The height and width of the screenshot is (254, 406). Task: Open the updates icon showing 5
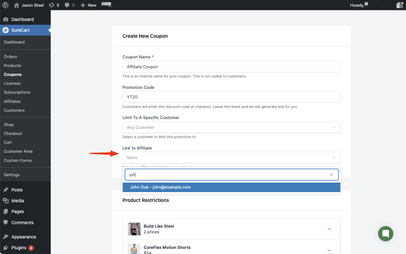tap(54, 5)
